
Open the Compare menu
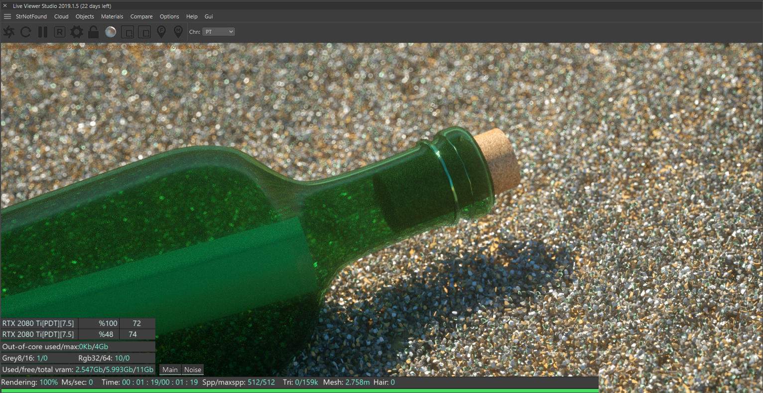(x=141, y=16)
